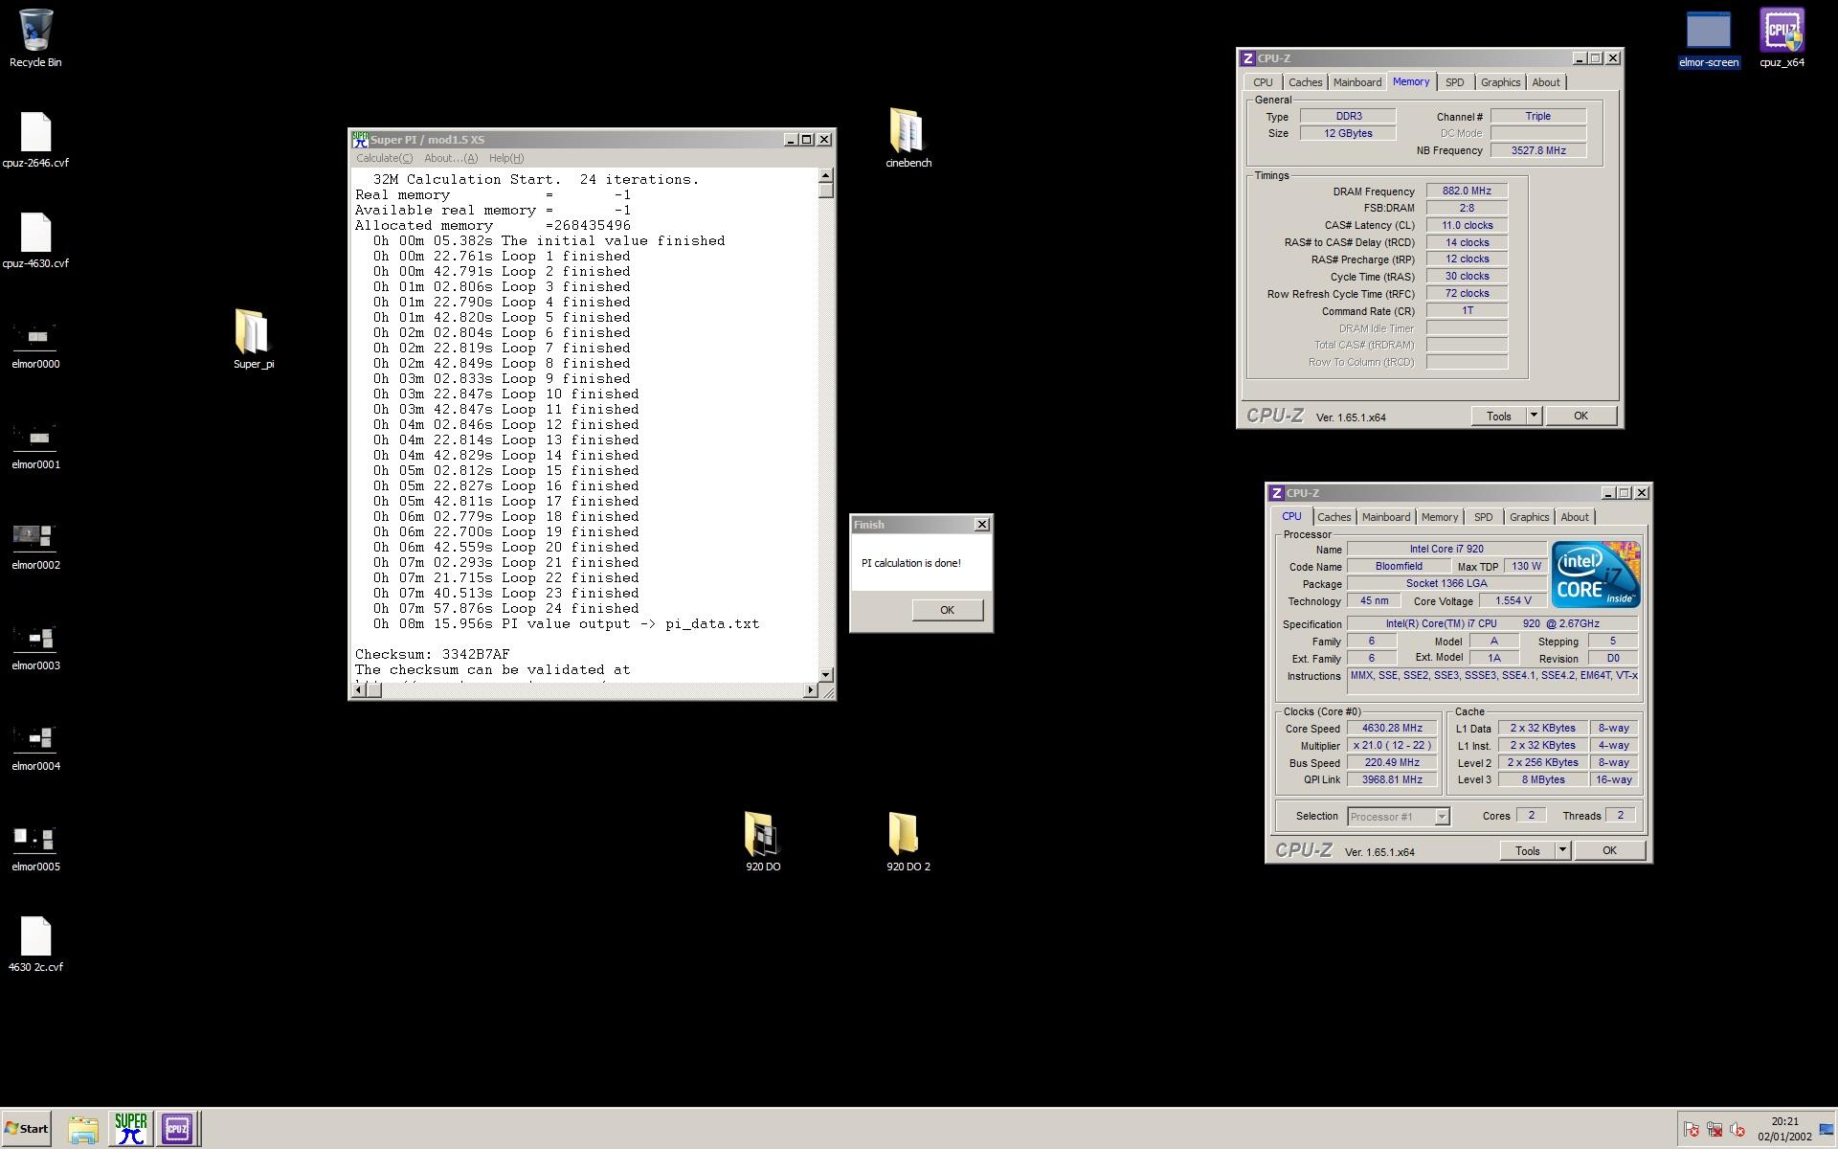The height and width of the screenshot is (1149, 1838).
Task: Open the Help(H) menu in Super PI
Action: [x=506, y=158]
